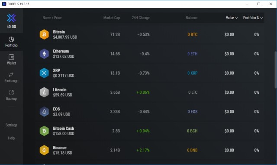Click the Bitcoin Cash green hexagon icon
Screen dimensions: 277x165
[44, 131]
